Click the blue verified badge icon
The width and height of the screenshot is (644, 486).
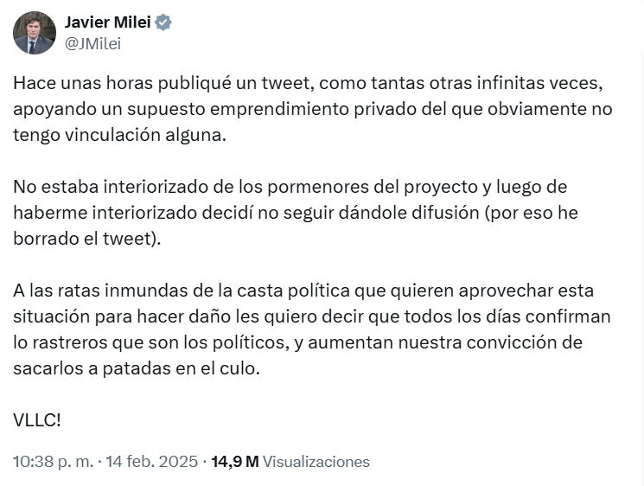point(163,23)
